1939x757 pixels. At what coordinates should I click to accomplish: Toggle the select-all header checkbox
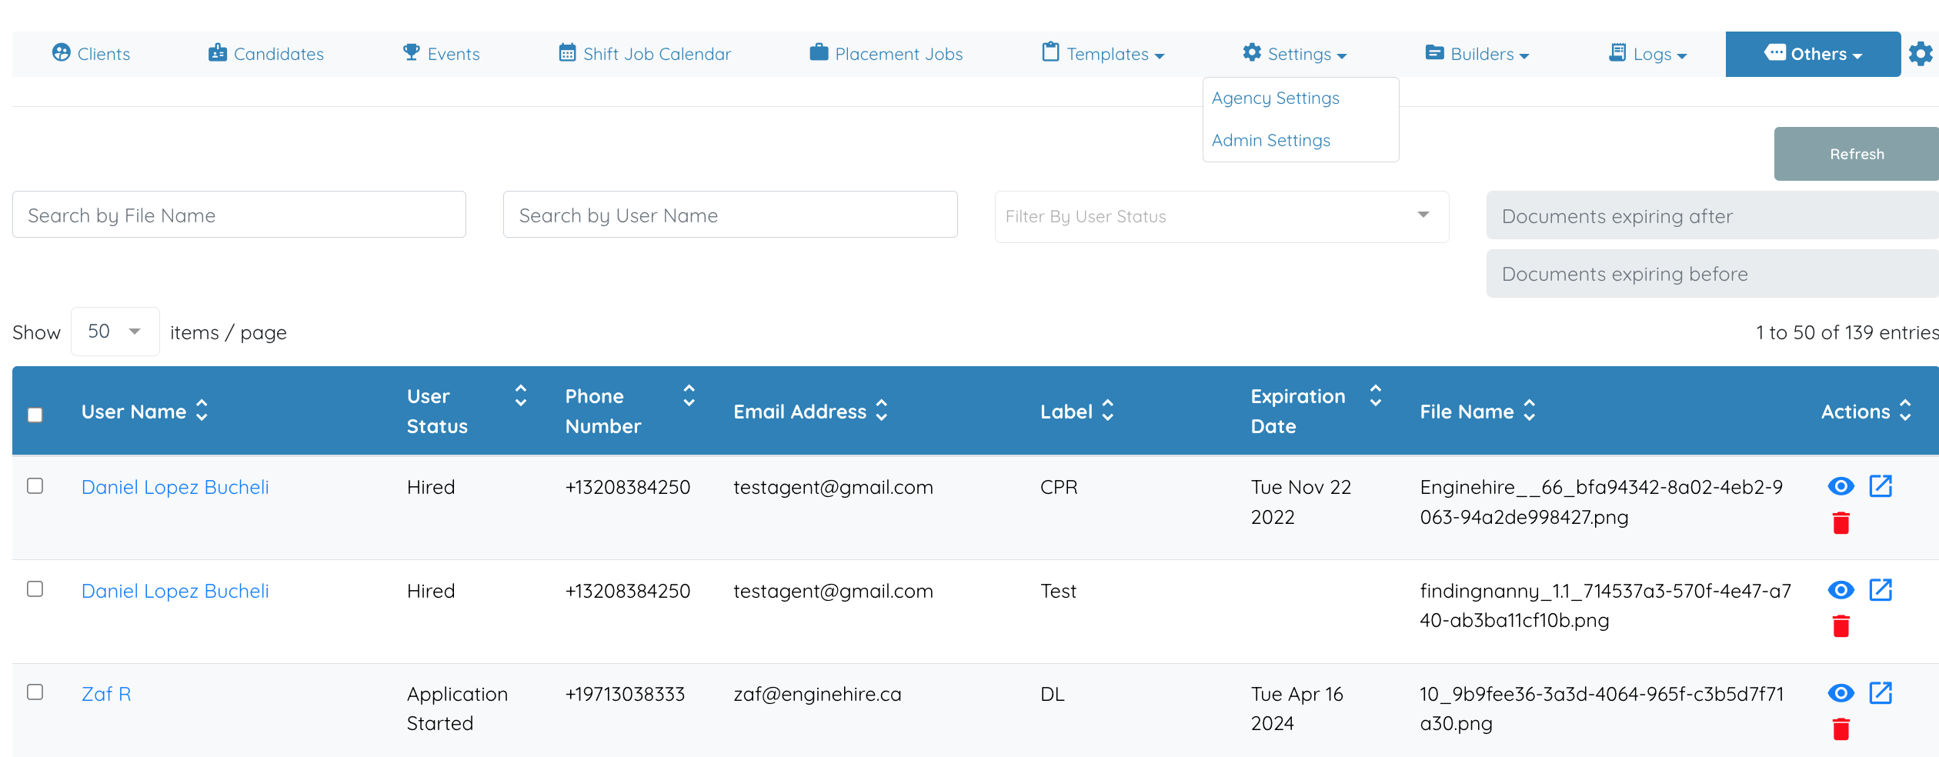point(35,415)
